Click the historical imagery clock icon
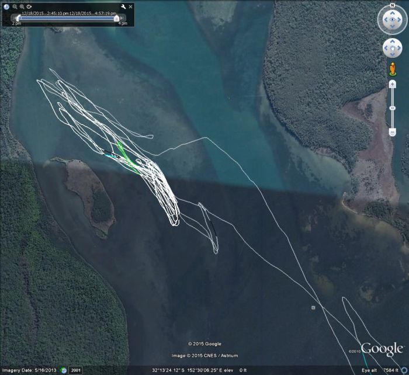Screen dimensions: 409x375 pos(6,6)
